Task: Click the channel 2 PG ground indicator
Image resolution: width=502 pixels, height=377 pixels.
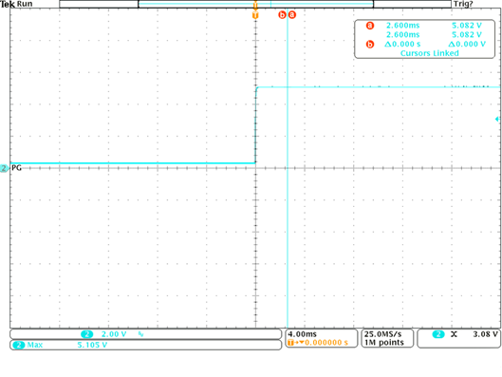Action: (x=5, y=168)
